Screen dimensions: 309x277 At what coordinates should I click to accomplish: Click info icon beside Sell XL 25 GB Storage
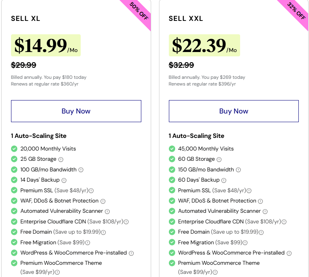61,160
